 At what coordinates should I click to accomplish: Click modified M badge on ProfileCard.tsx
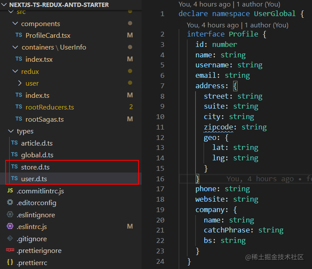click(x=130, y=35)
